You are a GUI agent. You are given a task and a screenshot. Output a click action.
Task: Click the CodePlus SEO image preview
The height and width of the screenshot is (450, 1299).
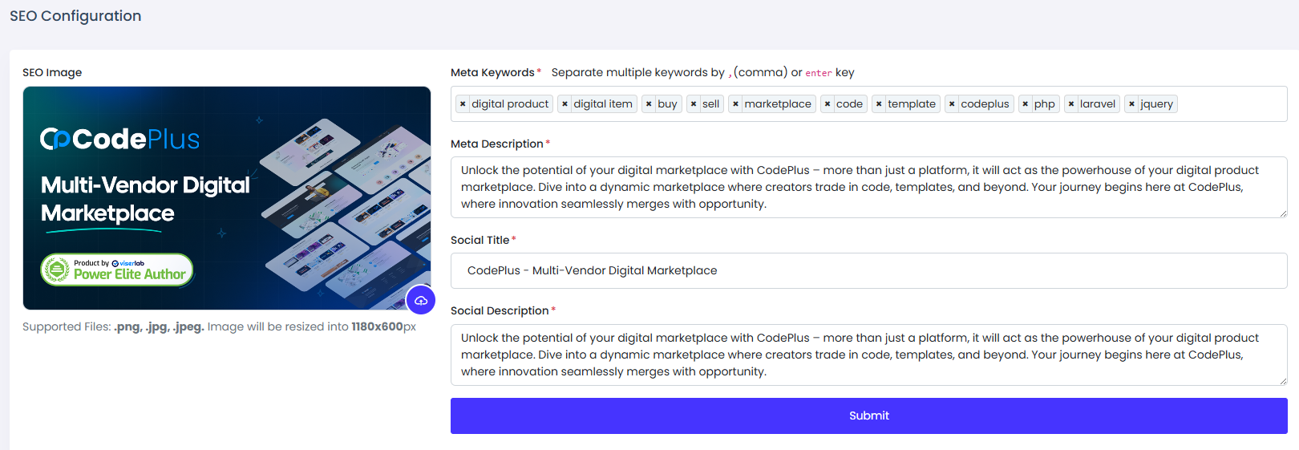pyautogui.click(x=227, y=198)
